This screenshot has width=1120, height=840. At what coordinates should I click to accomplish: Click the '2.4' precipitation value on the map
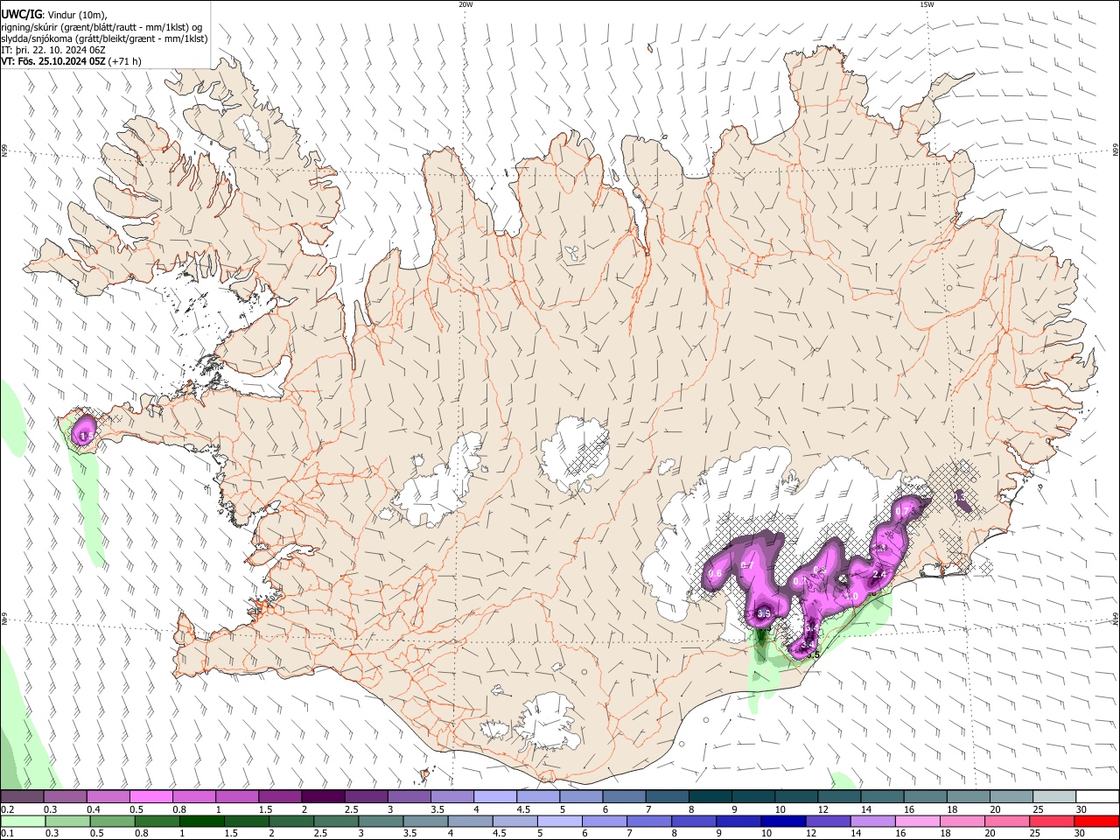[x=880, y=575]
